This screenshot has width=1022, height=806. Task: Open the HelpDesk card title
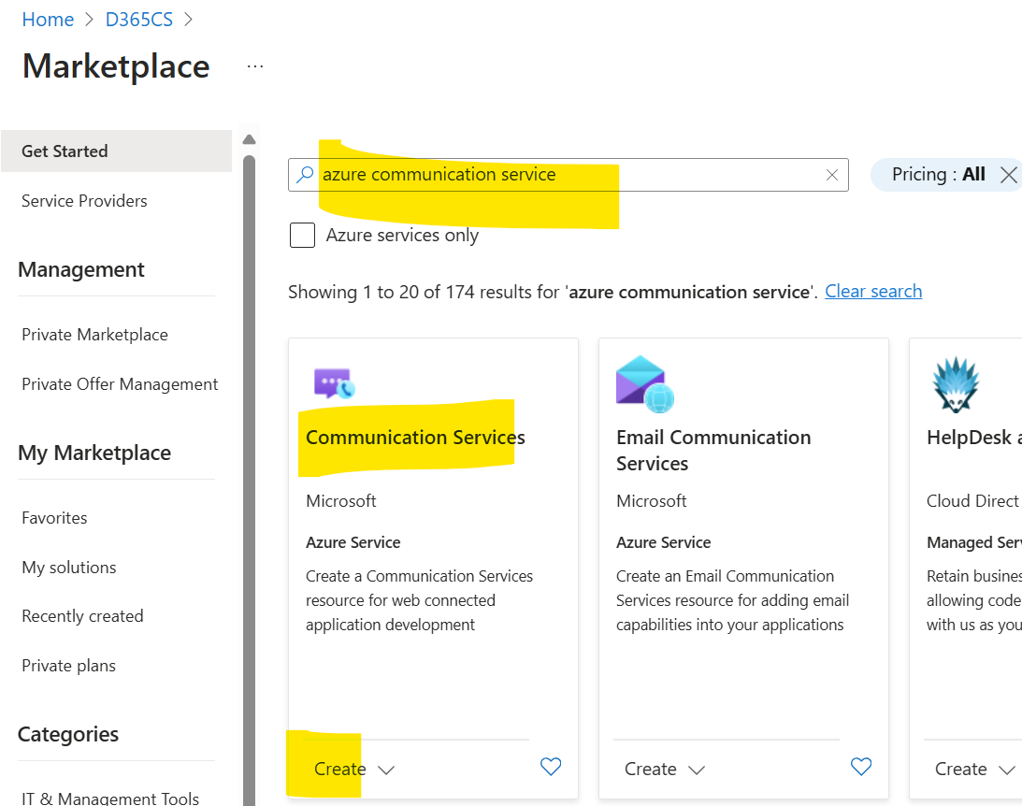[973, 438]
